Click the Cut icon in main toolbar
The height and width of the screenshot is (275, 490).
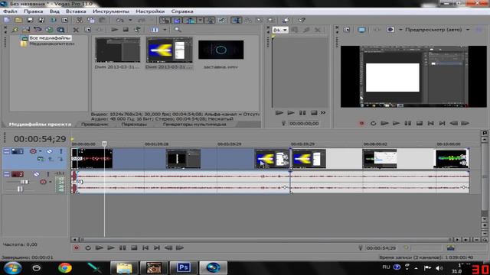pos(80,21)
